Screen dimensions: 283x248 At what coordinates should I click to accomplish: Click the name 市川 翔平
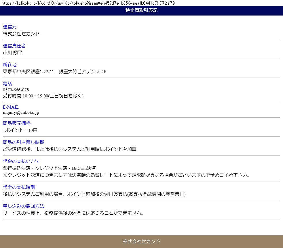tap(13, 53)
